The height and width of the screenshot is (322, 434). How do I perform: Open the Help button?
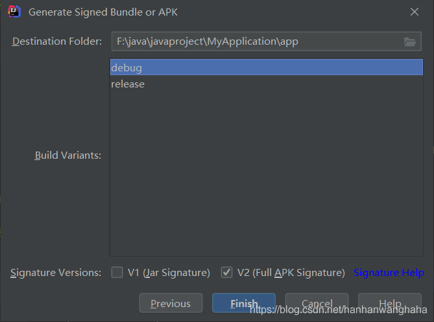(x=390, y=303)
